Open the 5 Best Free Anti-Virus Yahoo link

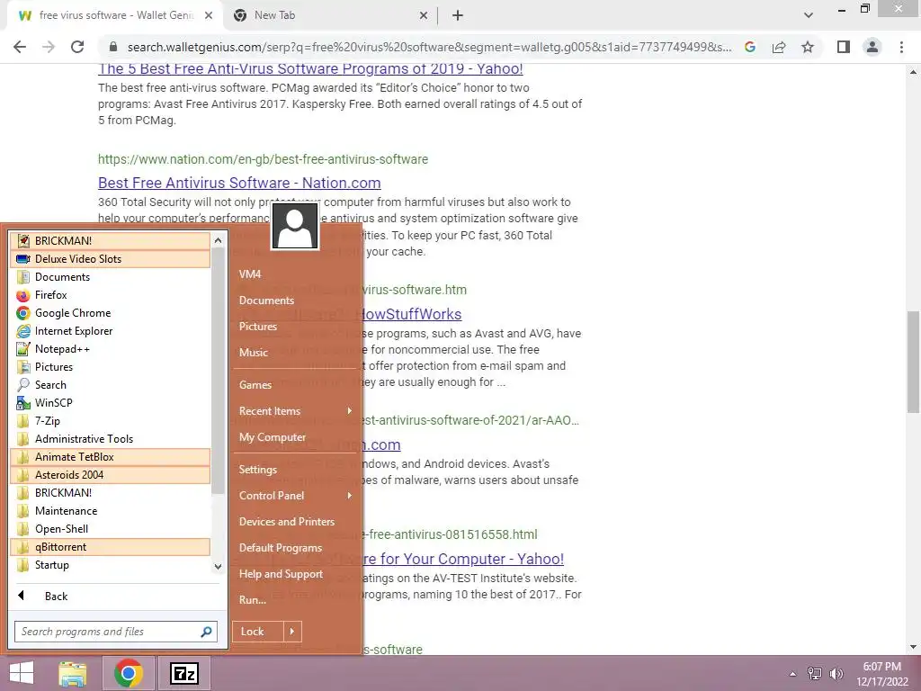point(310,68)
